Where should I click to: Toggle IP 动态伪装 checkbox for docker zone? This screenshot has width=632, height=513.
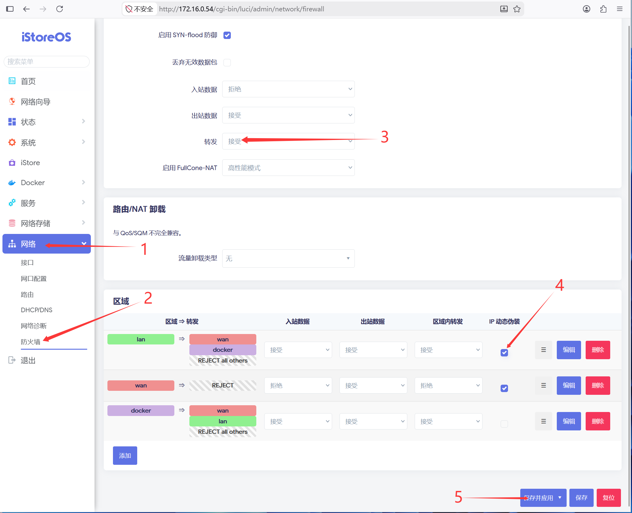tap(504, 424)
